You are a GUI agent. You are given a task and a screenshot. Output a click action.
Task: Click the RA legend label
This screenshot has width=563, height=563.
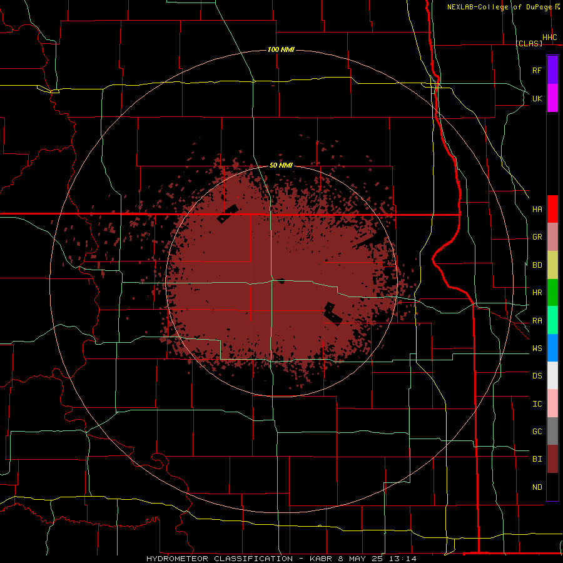[537, 321]
